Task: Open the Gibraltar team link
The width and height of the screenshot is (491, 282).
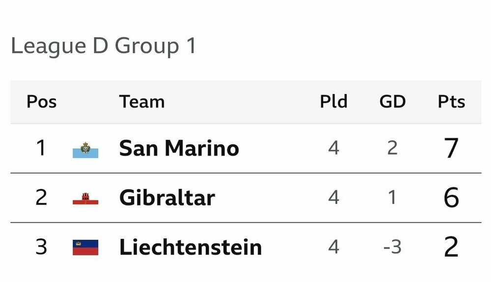Action: pyautogui.click(x=167, y=198)
